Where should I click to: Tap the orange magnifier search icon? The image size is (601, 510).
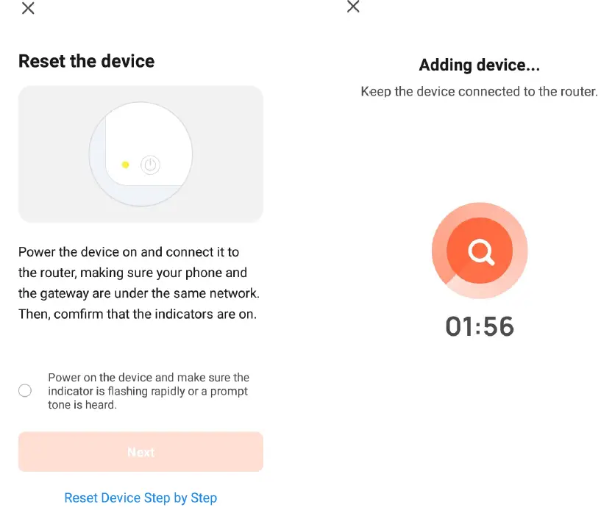click(480, 251)
